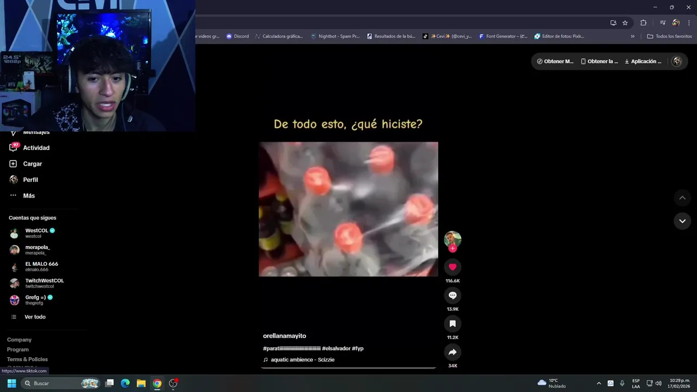Open the Todos los favoritos folder

(669, 36)
